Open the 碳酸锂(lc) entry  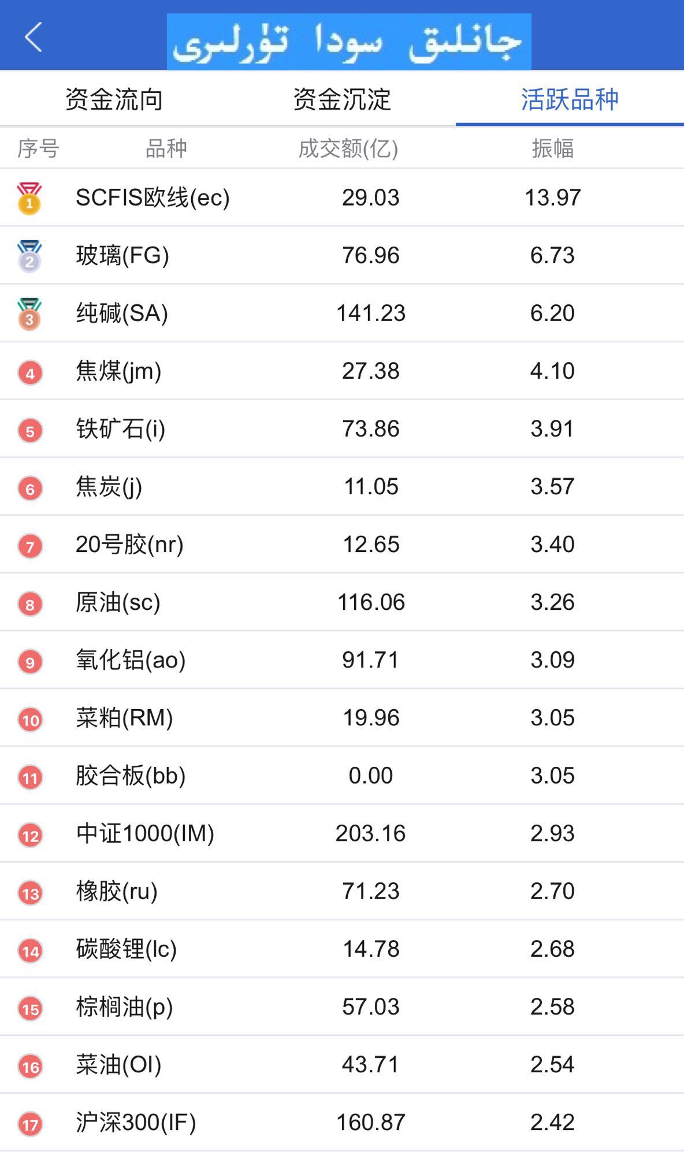click(x=342, y=948)
